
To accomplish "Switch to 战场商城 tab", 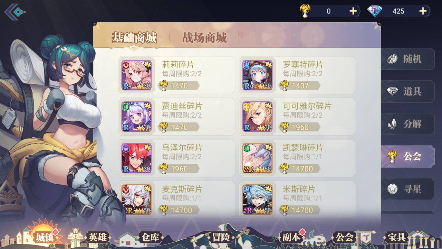I will point(204,38).
